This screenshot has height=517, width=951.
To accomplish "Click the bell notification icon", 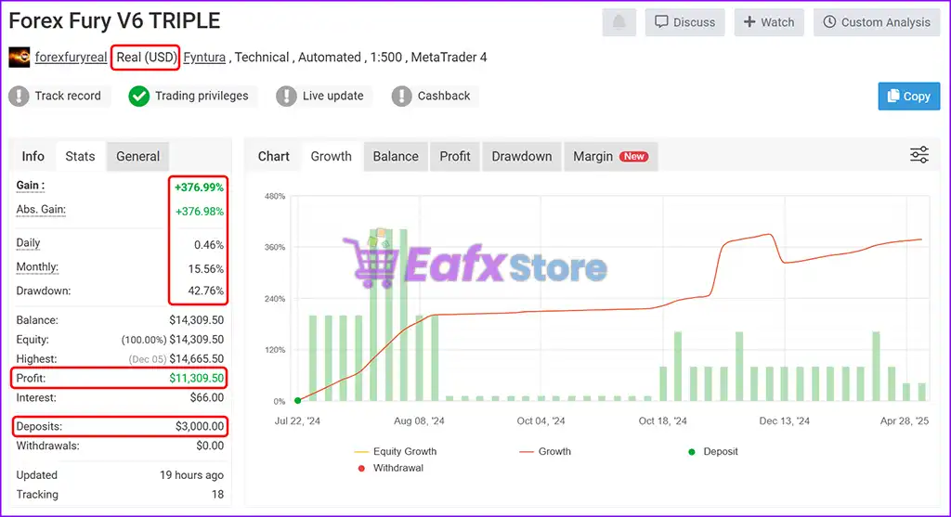I will 619,22.
